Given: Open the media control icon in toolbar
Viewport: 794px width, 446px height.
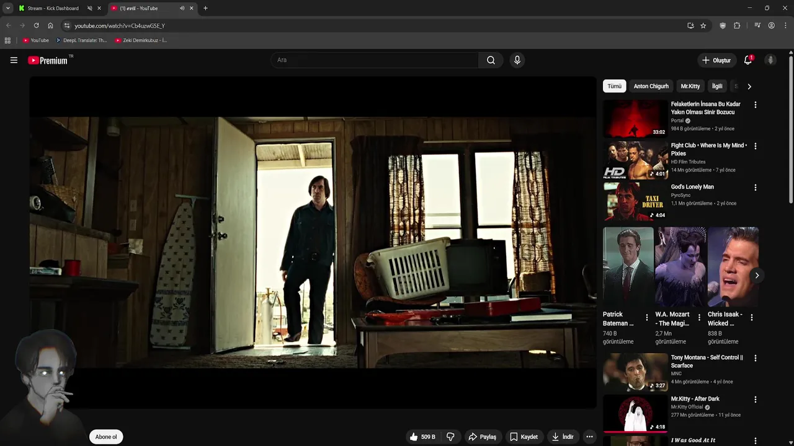Looking at the screenshot, I should [x=757, y=25].
